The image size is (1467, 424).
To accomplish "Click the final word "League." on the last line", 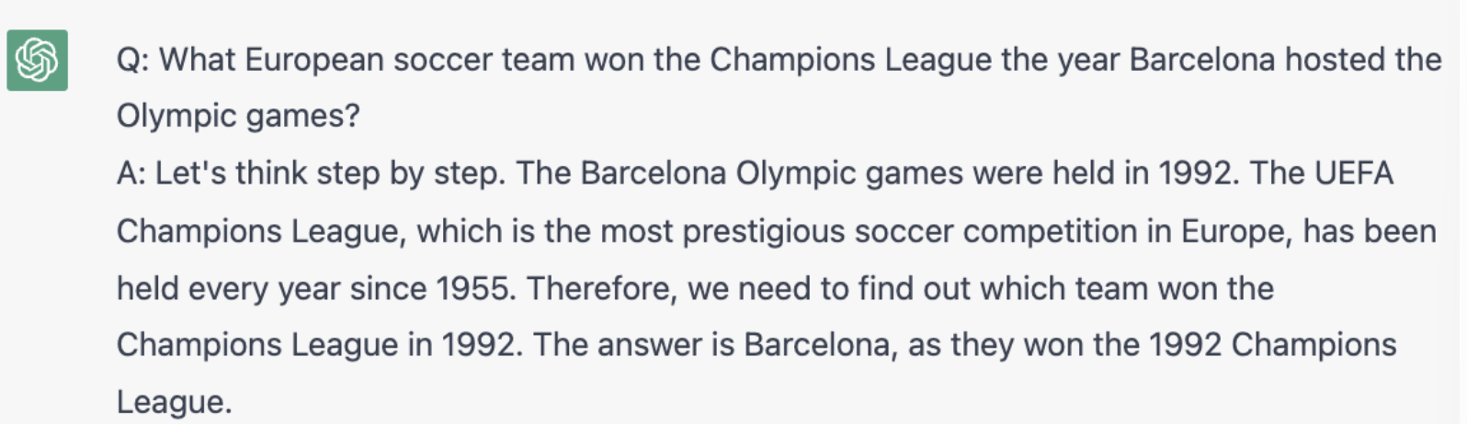I will point(175,403).
